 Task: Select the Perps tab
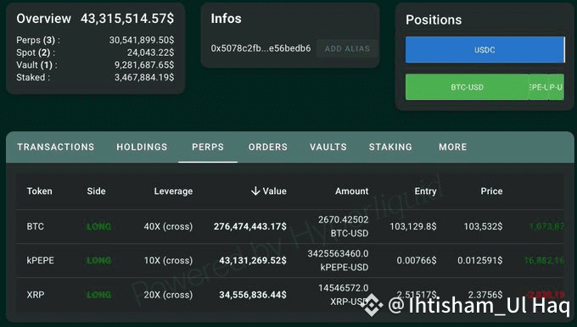click(x=208, y=147)
